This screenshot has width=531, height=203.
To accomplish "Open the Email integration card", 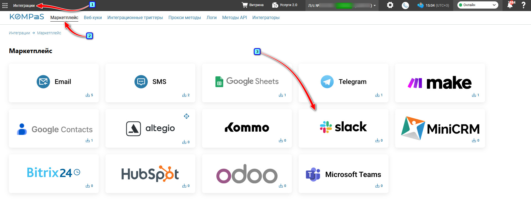I will [54, 83].
